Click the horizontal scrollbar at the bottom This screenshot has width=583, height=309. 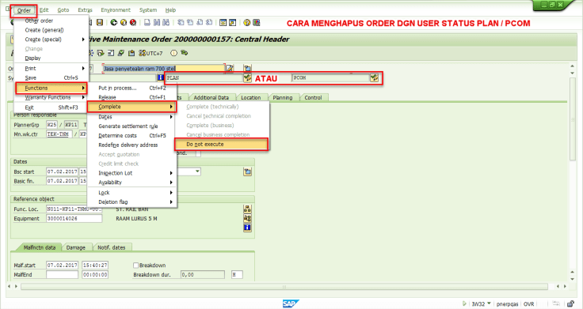tap(284, 287)
